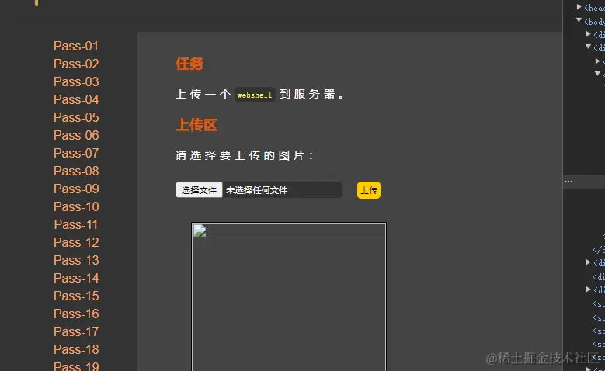The width and height of the screenshot is (605, 371).
Task: Expand the first div under body
Action: coord(589,34)
